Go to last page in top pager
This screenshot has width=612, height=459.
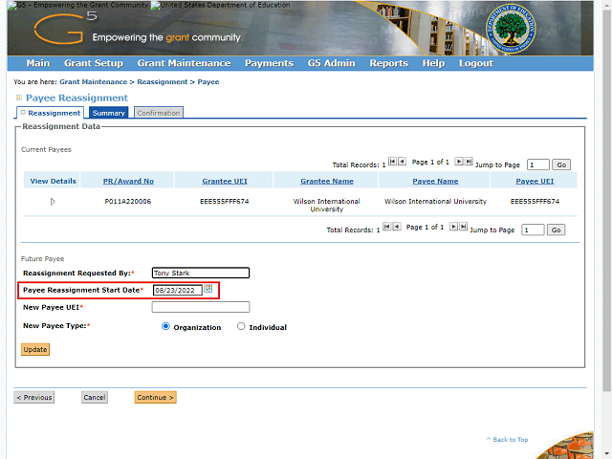[469, 162]
